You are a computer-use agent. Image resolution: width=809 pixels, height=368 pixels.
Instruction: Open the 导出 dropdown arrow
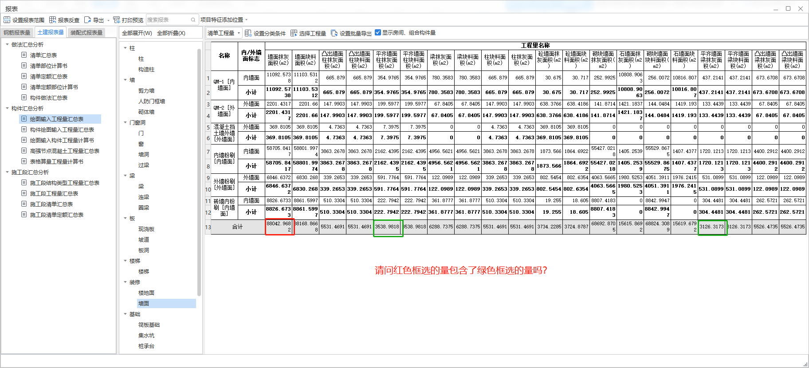click(x=108, y=20)
